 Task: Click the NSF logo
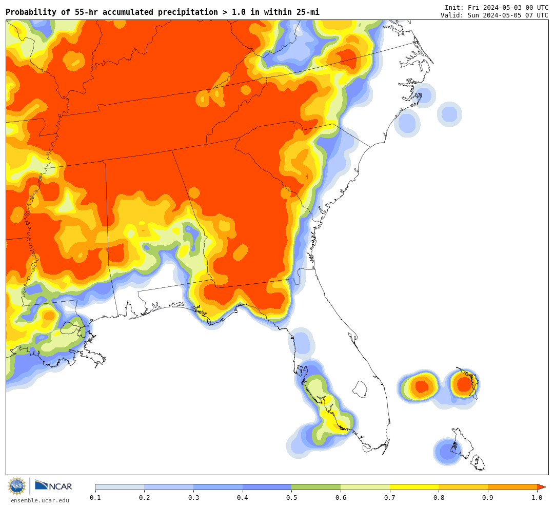click(x=17, y=486)
